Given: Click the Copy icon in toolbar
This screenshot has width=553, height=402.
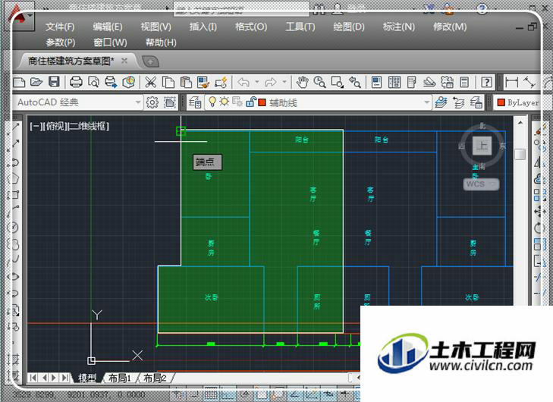Looking at the screenshot, I should [168, 83].
